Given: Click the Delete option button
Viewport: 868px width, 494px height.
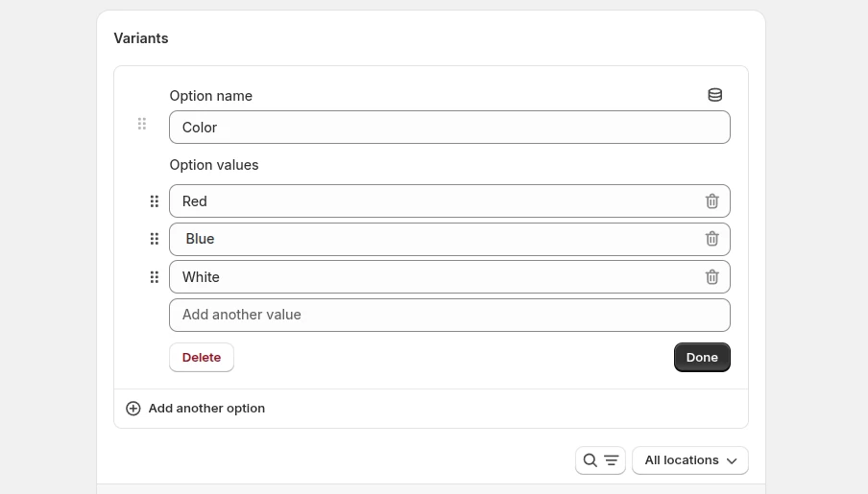Looking at the screenshot, I should 202,358.
